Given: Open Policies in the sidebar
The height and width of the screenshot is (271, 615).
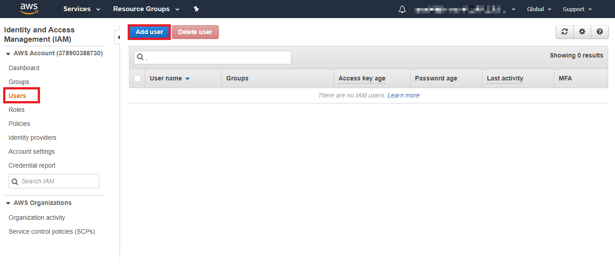Looking at the screenshot, I should tap(19, 124).
